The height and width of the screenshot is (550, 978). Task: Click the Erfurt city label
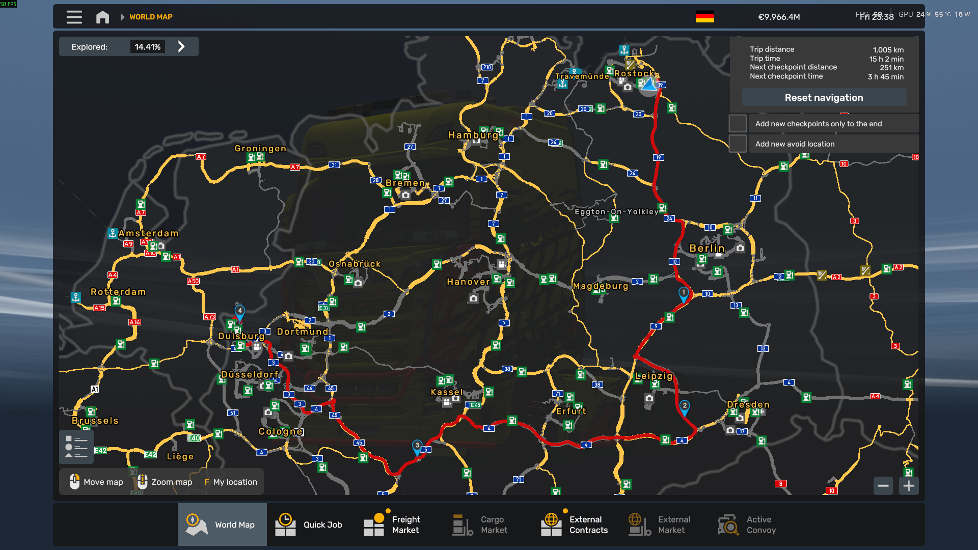click(x=571, y=411)
